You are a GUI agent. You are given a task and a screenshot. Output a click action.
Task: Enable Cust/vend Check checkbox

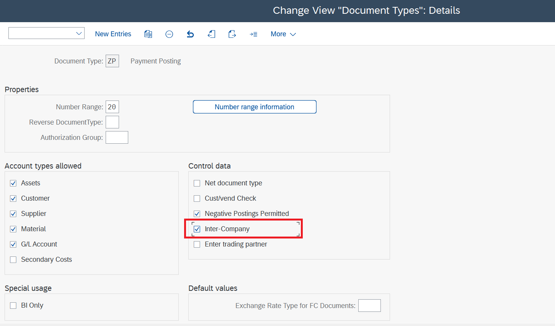[197, 198]
